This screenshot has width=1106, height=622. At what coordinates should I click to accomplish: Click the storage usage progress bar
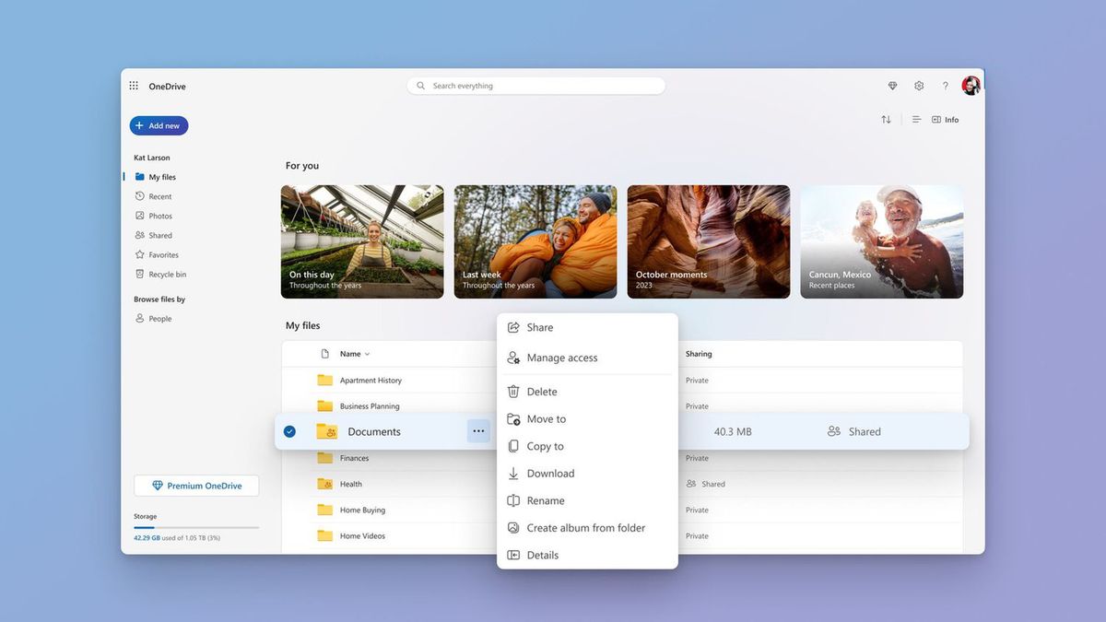pyautogui.click(x=195, y=528)
